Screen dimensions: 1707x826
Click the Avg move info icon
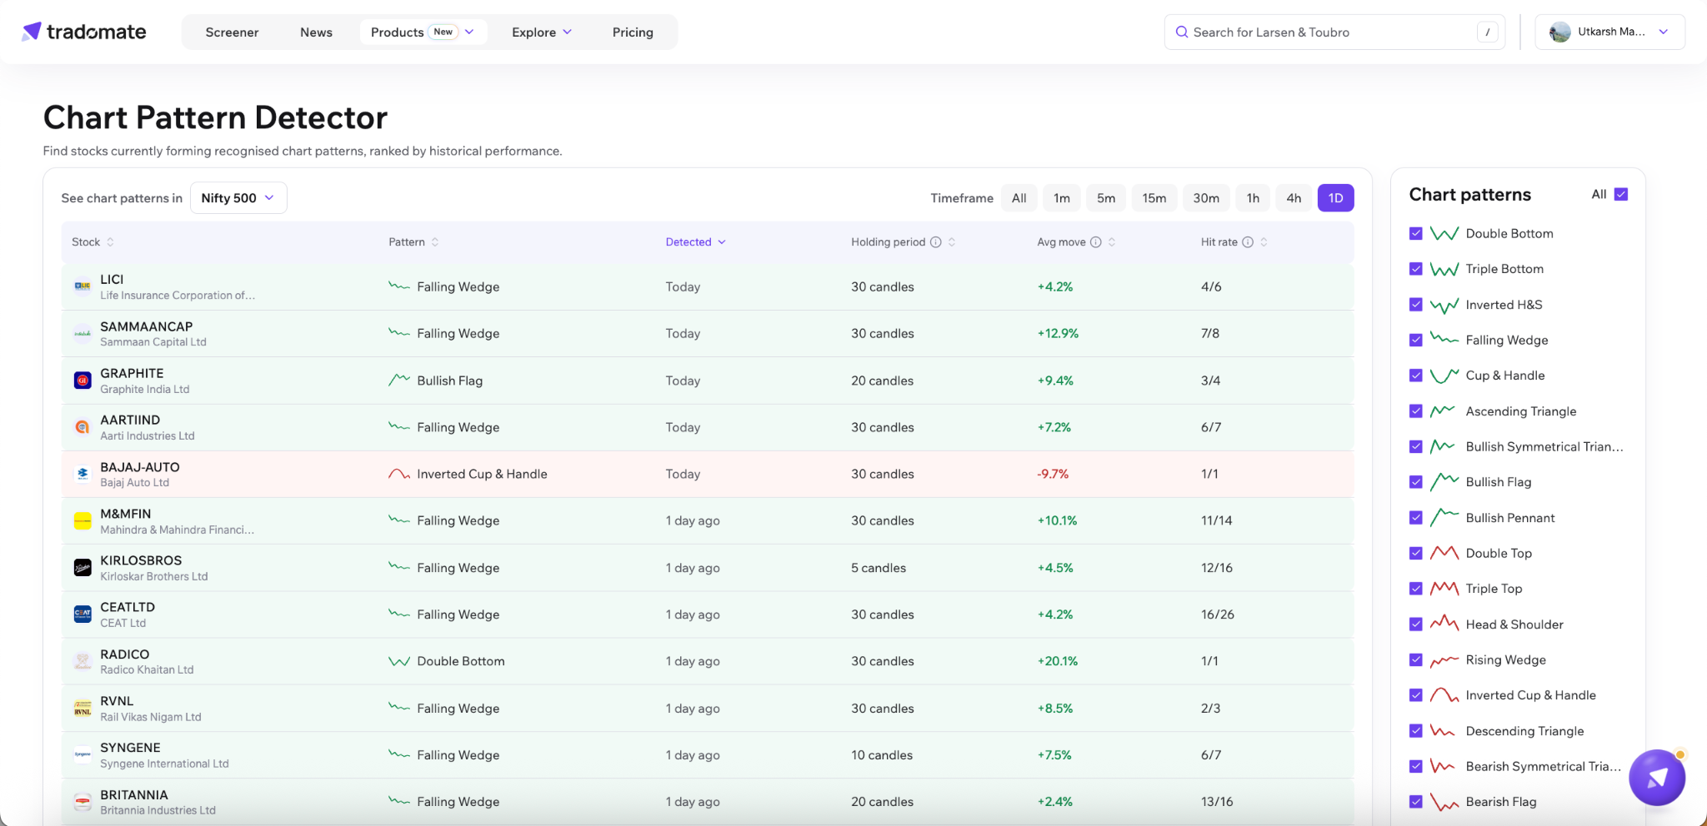1096,242
